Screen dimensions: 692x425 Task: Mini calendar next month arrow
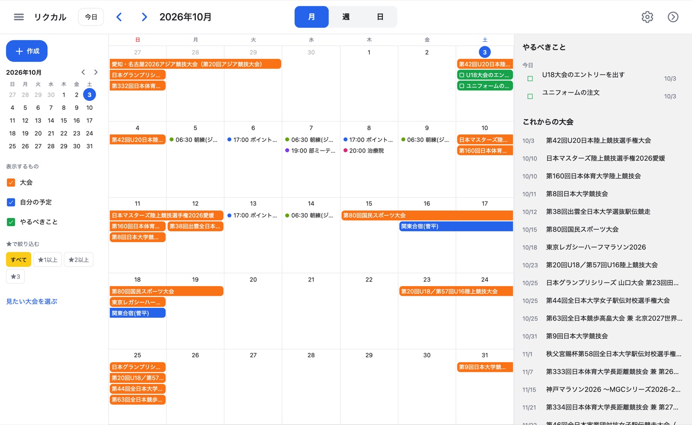click(x=96, y=72)
